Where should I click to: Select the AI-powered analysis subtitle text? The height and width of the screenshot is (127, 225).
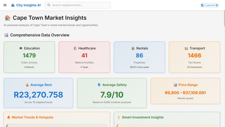click(x=51, y=25)
